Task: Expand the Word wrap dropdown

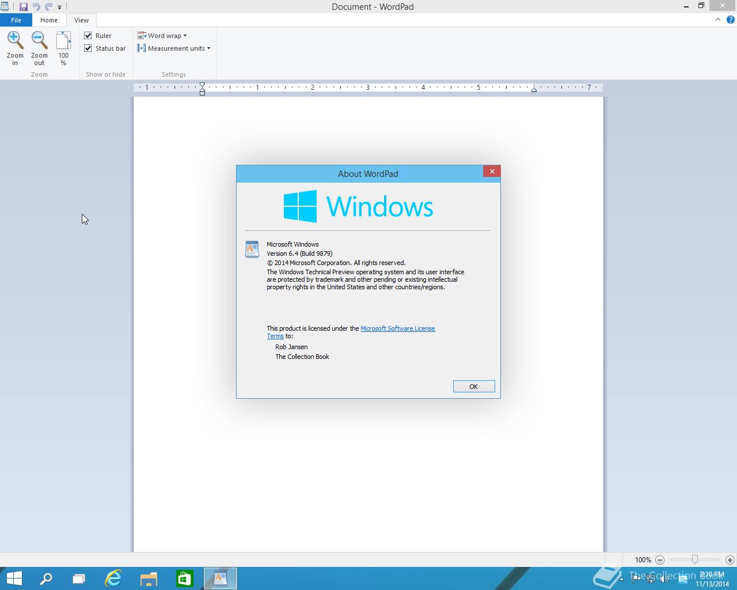Action: coord(162,36)
